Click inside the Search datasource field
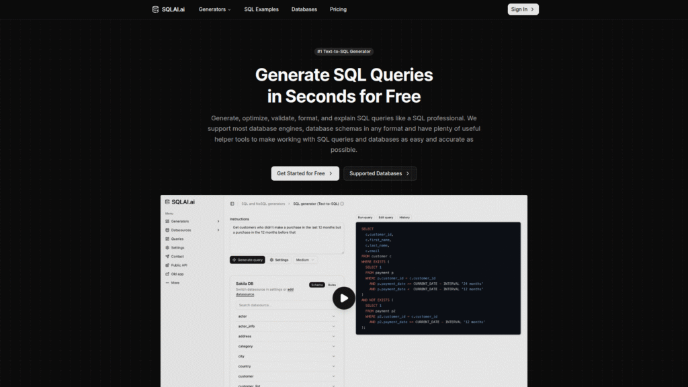Screen dimensions: 688x387 tap(269, 305)
